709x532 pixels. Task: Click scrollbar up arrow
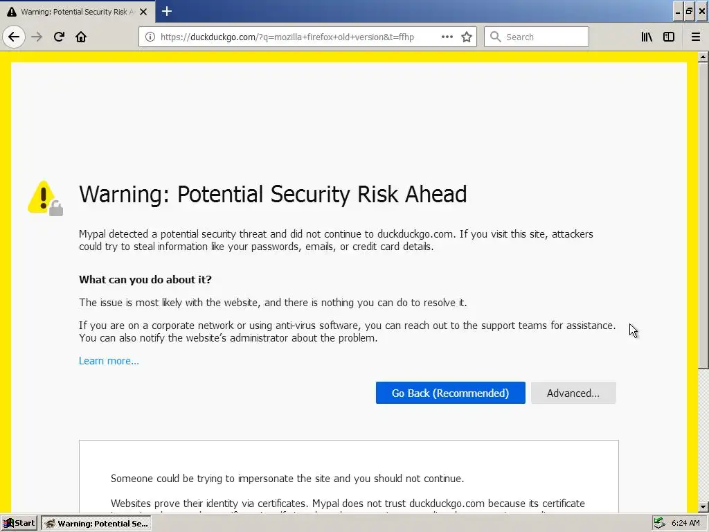pos(703,57)
